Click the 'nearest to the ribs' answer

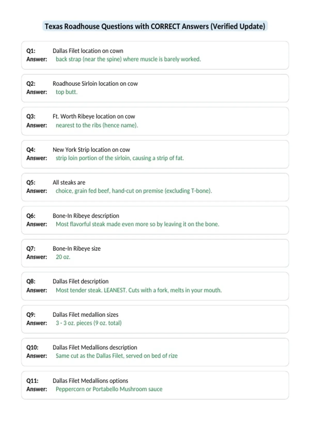click(x=97, y=125)
